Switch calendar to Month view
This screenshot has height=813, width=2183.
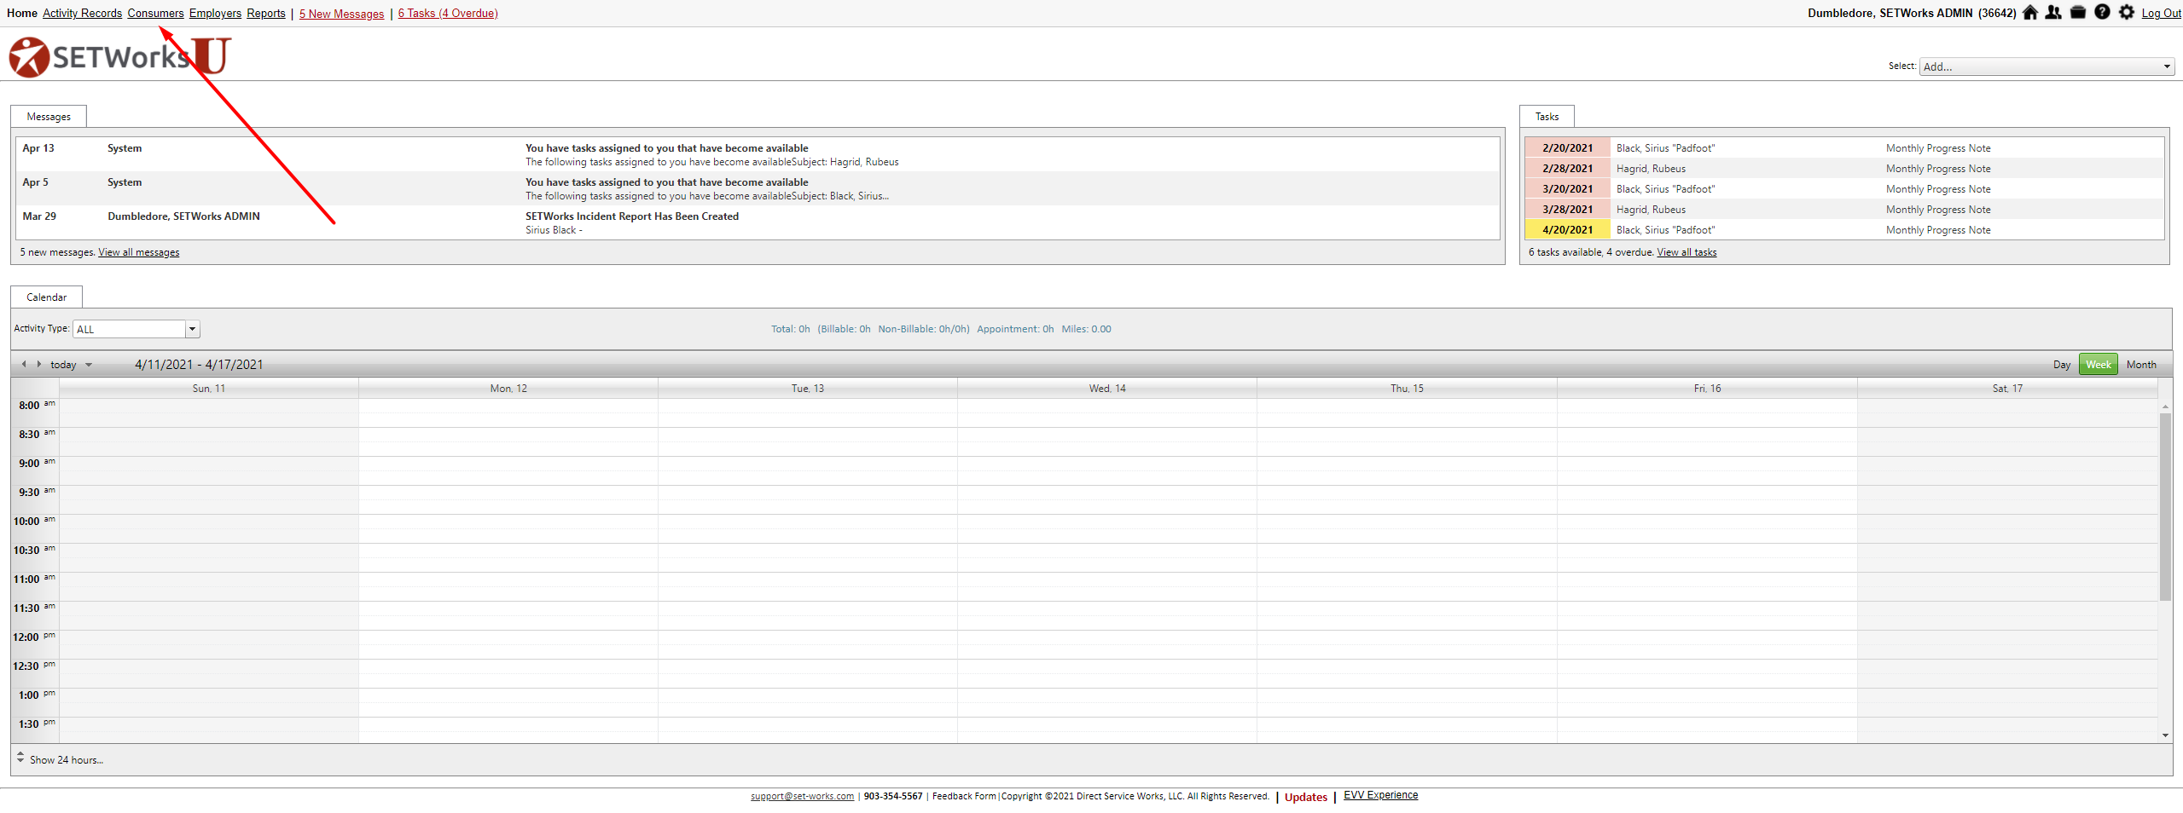2140,365
